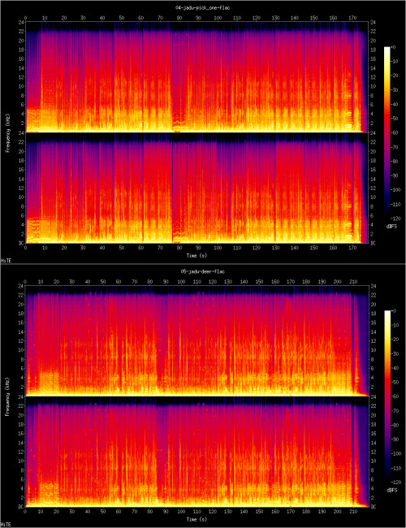Click the upper channel spectrogram of deer
Viewport: 406px width, 528px height.
coord(197,341)
